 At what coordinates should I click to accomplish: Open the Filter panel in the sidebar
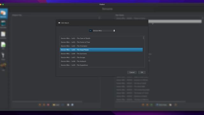pyautogui.click(x=3, y=56)
